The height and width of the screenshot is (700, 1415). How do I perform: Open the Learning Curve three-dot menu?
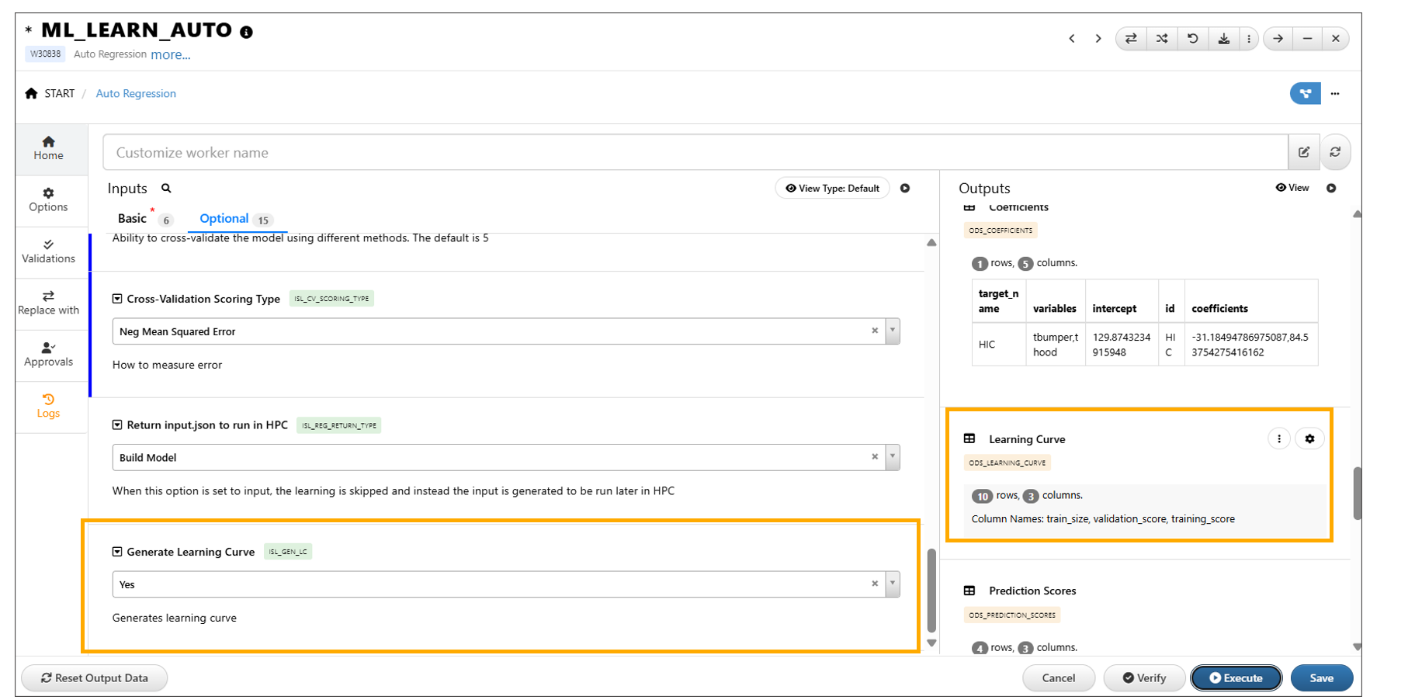pos(1278,439)
